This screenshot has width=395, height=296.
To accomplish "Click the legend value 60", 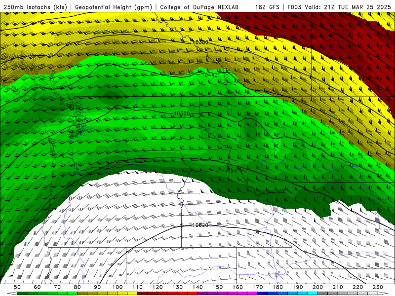I will pos(37,287).
